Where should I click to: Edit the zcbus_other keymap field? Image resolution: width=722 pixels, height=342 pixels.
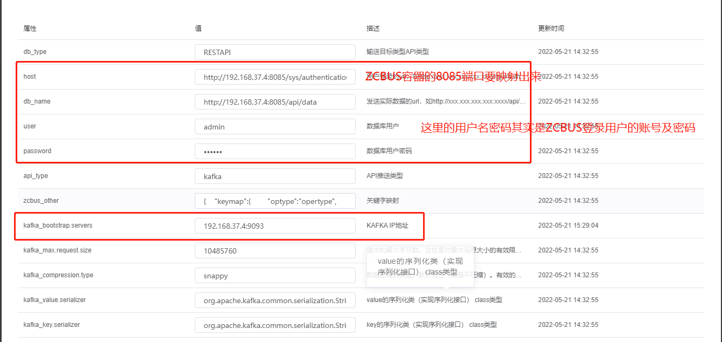tap(275, 201)
